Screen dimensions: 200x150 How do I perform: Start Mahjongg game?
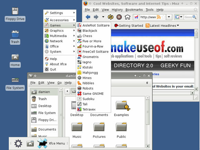(x=93, y=73)
